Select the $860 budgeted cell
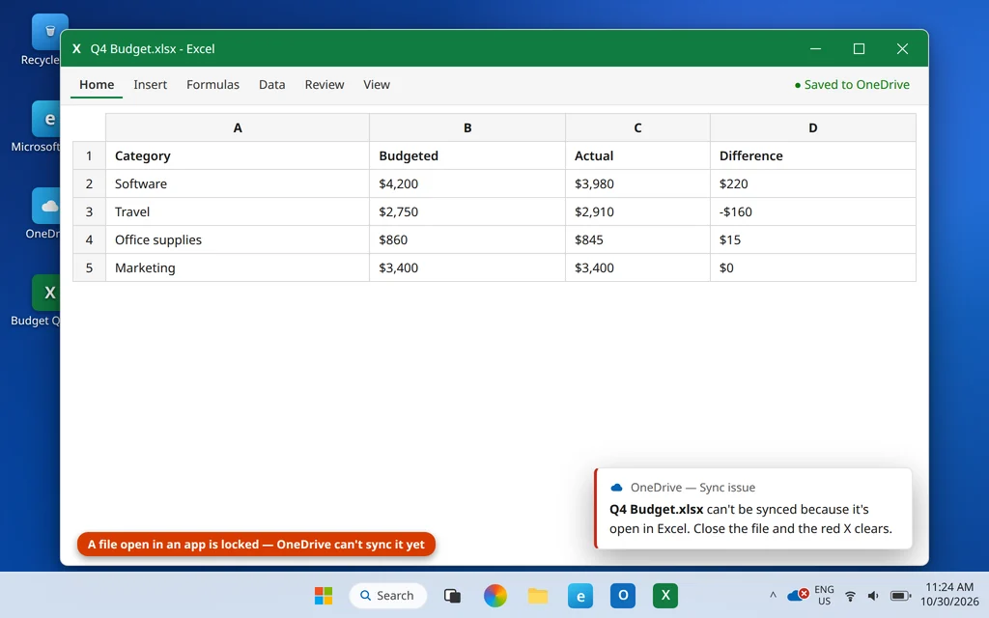The image size is (989, 618). [x=467, y=239]
